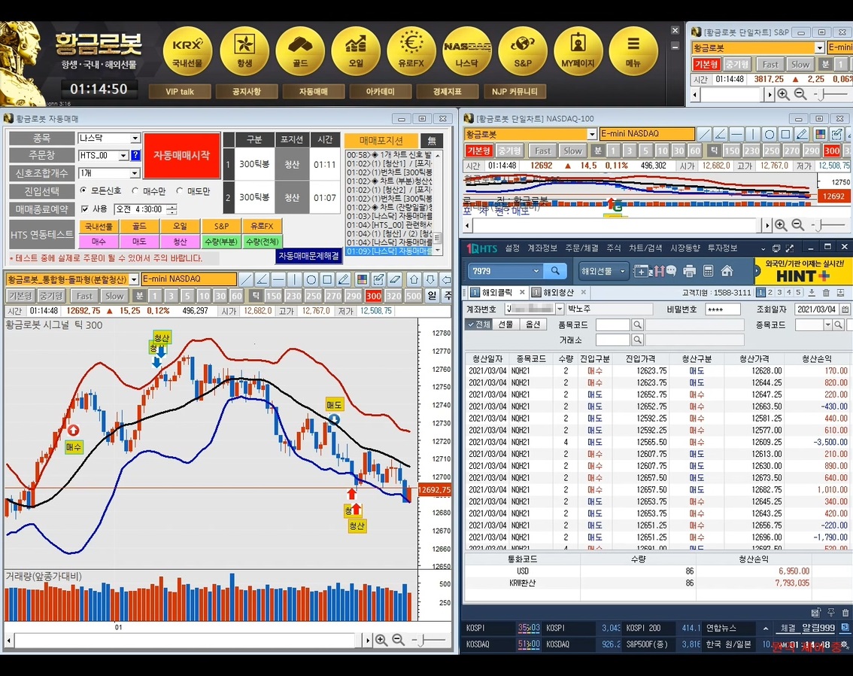Open 황금로봇_통합형-돌파형 strategy dropdown
This screenshot has width=853, height=676.
[x=134, y=279]
